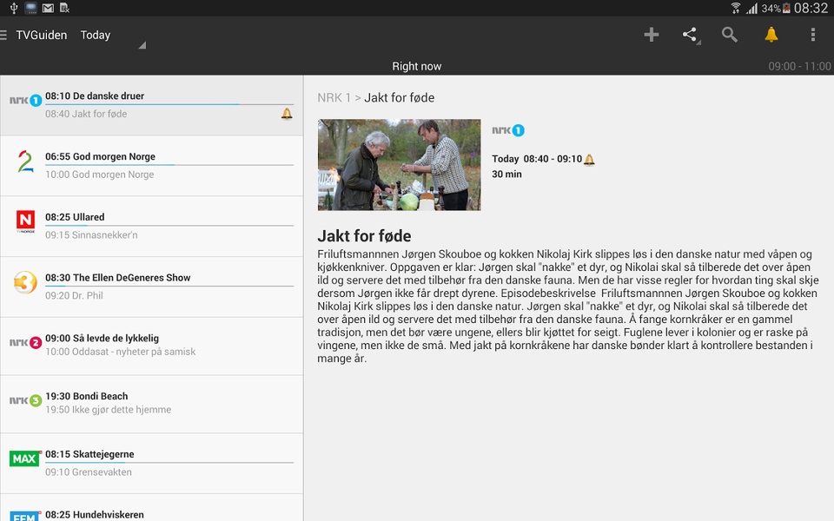Tap the Skattejegerne progress bar
Screen dimensions: 834x521
tap(169, 463)
